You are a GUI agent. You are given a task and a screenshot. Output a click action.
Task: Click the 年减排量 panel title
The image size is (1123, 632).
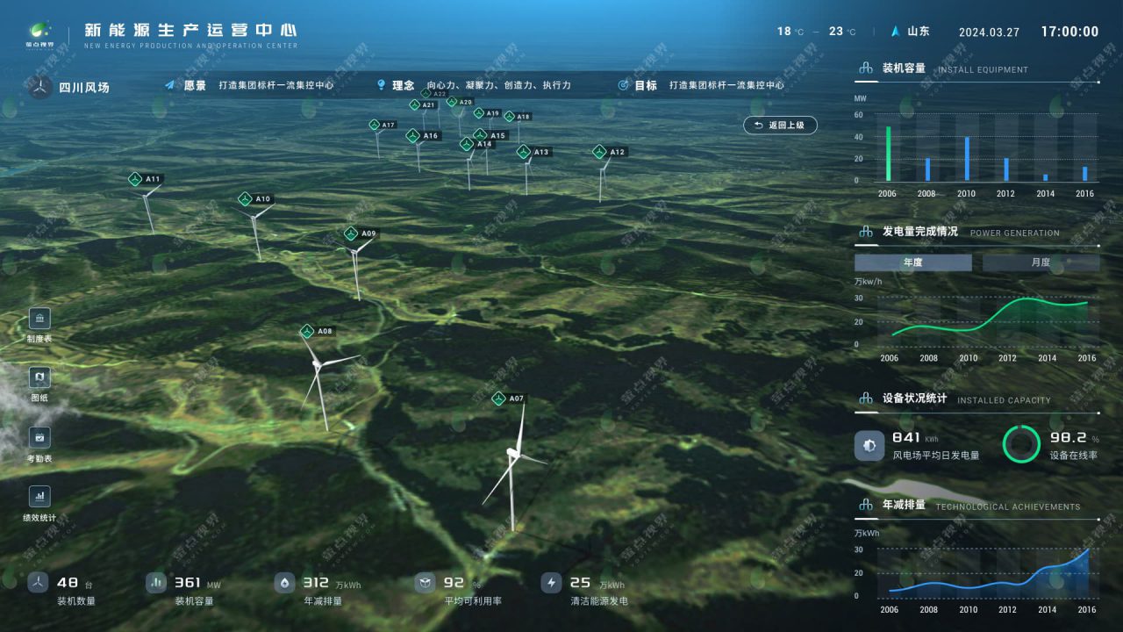pos(904,505)
